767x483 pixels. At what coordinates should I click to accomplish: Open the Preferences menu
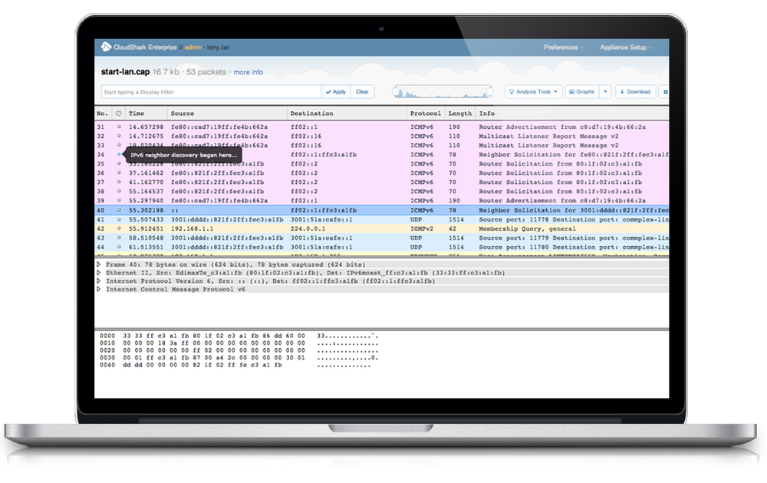pos(562,47)
